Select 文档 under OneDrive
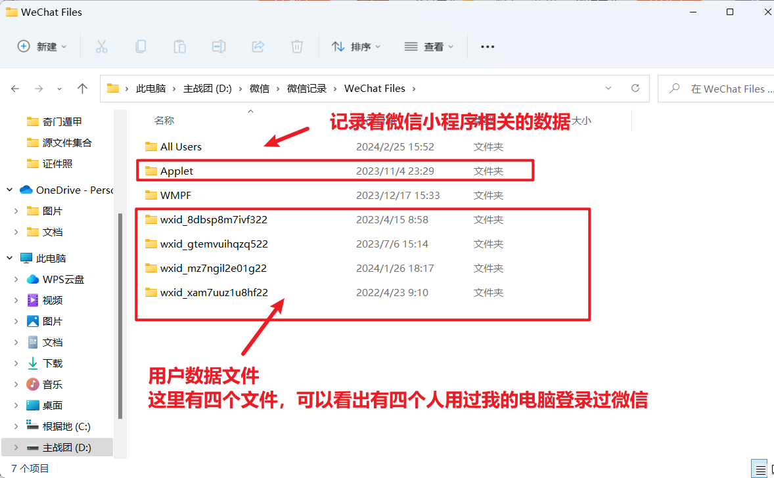Viewport: 774px width, 478px height. click(52, 232)
